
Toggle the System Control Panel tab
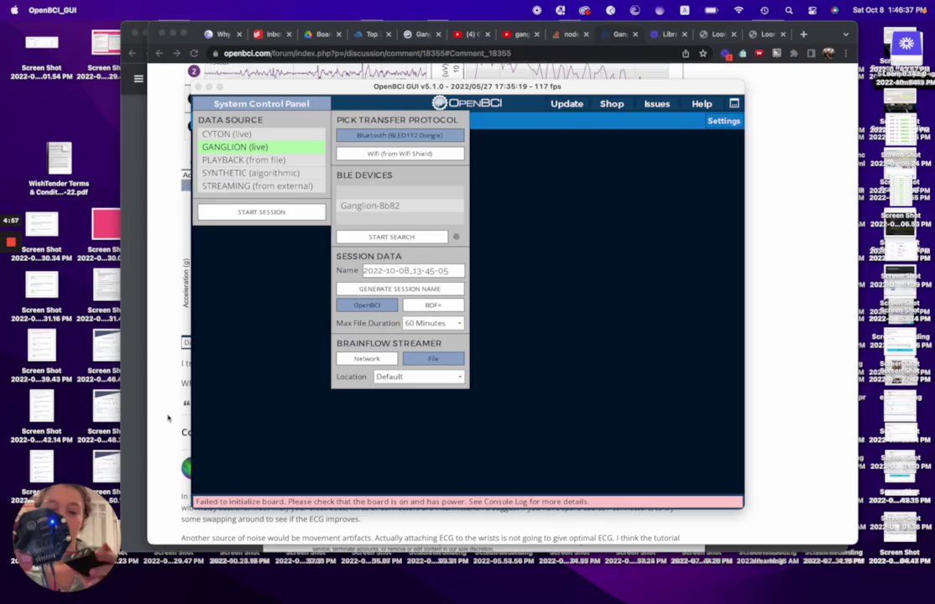click(x=261, y=104)
